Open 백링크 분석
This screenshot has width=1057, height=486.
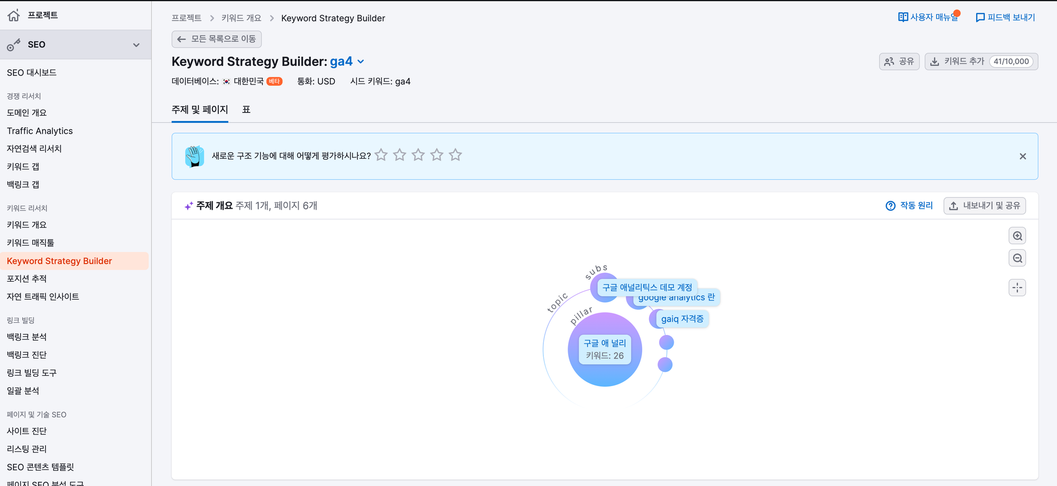[x=27, y=337]
